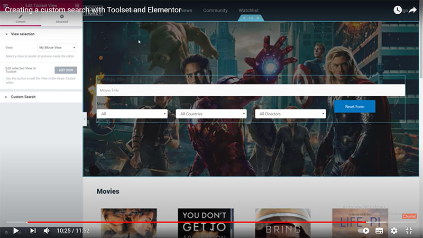The image size is (423, 238).
Task: Add video to Watch later
Action: pos(398,10)
